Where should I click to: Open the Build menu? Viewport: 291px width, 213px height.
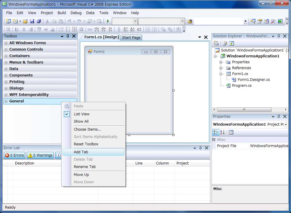(61, 13)
